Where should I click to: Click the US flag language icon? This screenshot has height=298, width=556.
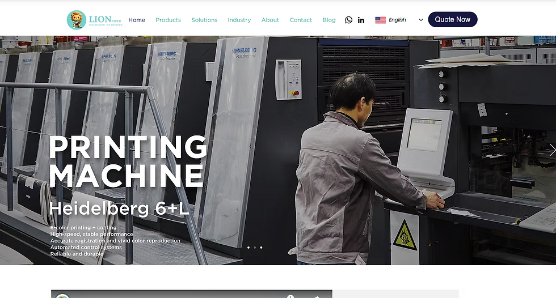click(380, 20)
